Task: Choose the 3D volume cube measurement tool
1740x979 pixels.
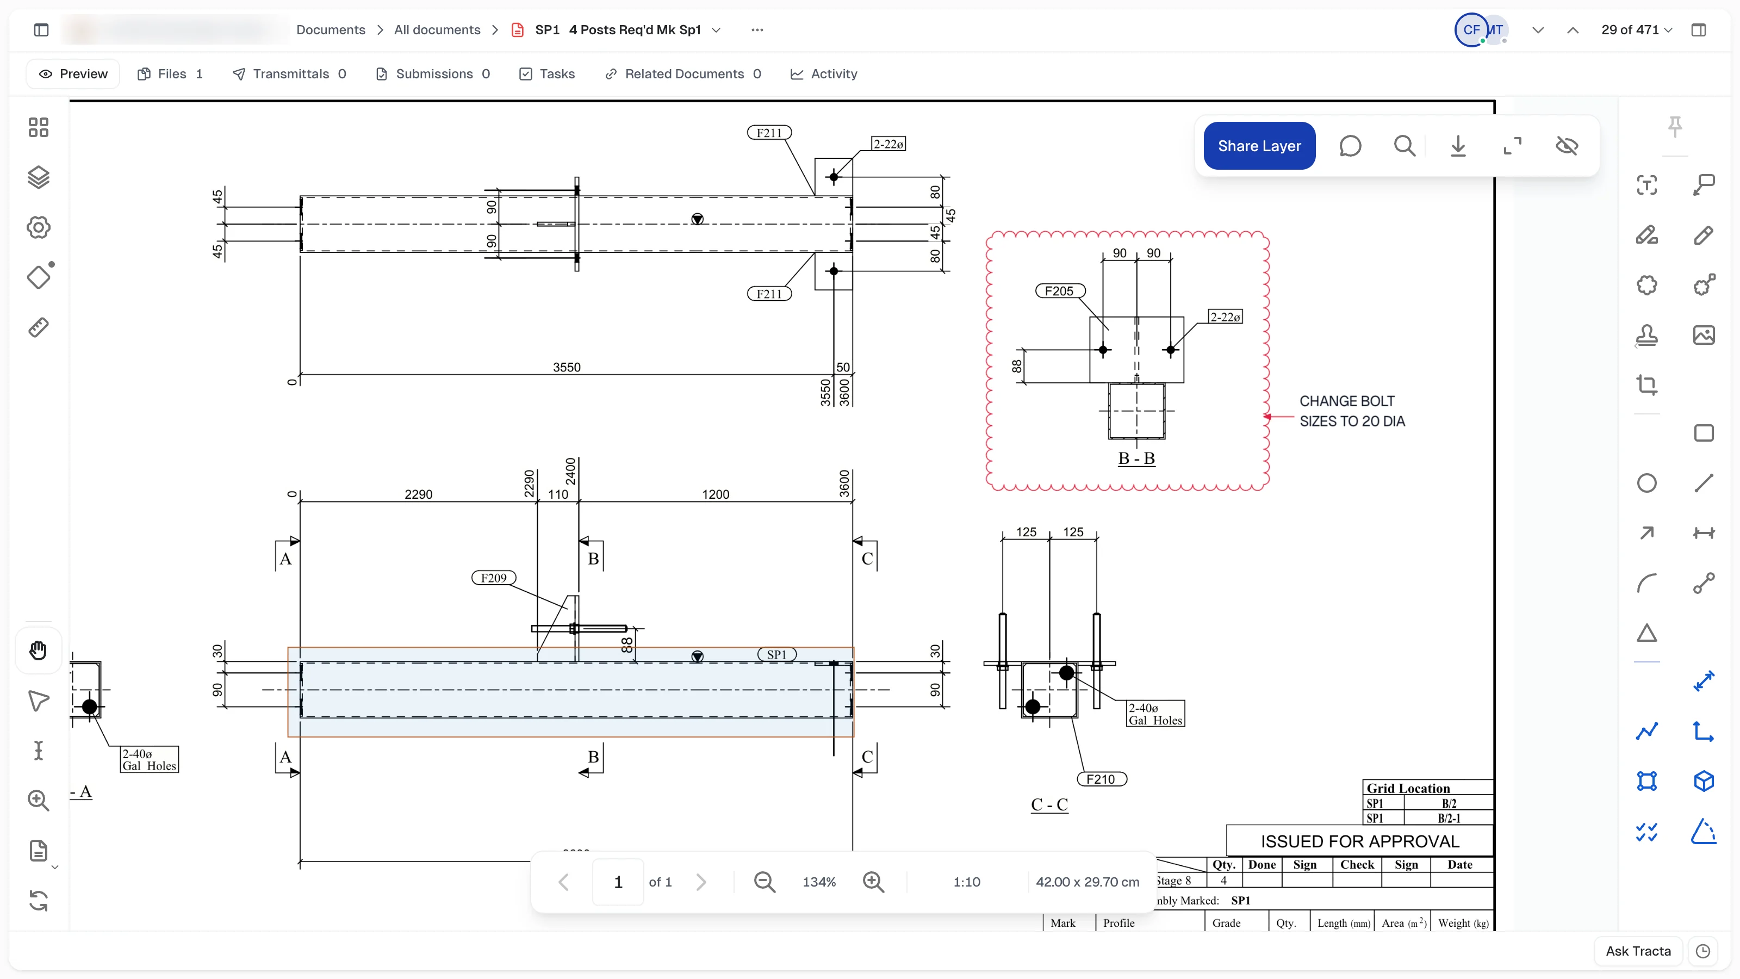Action: pyautogui.click(x=1704, y=781)
